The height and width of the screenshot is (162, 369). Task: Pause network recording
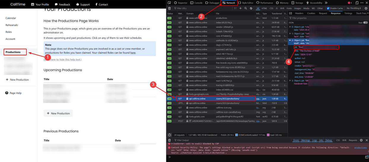click(x=235, y=9)
